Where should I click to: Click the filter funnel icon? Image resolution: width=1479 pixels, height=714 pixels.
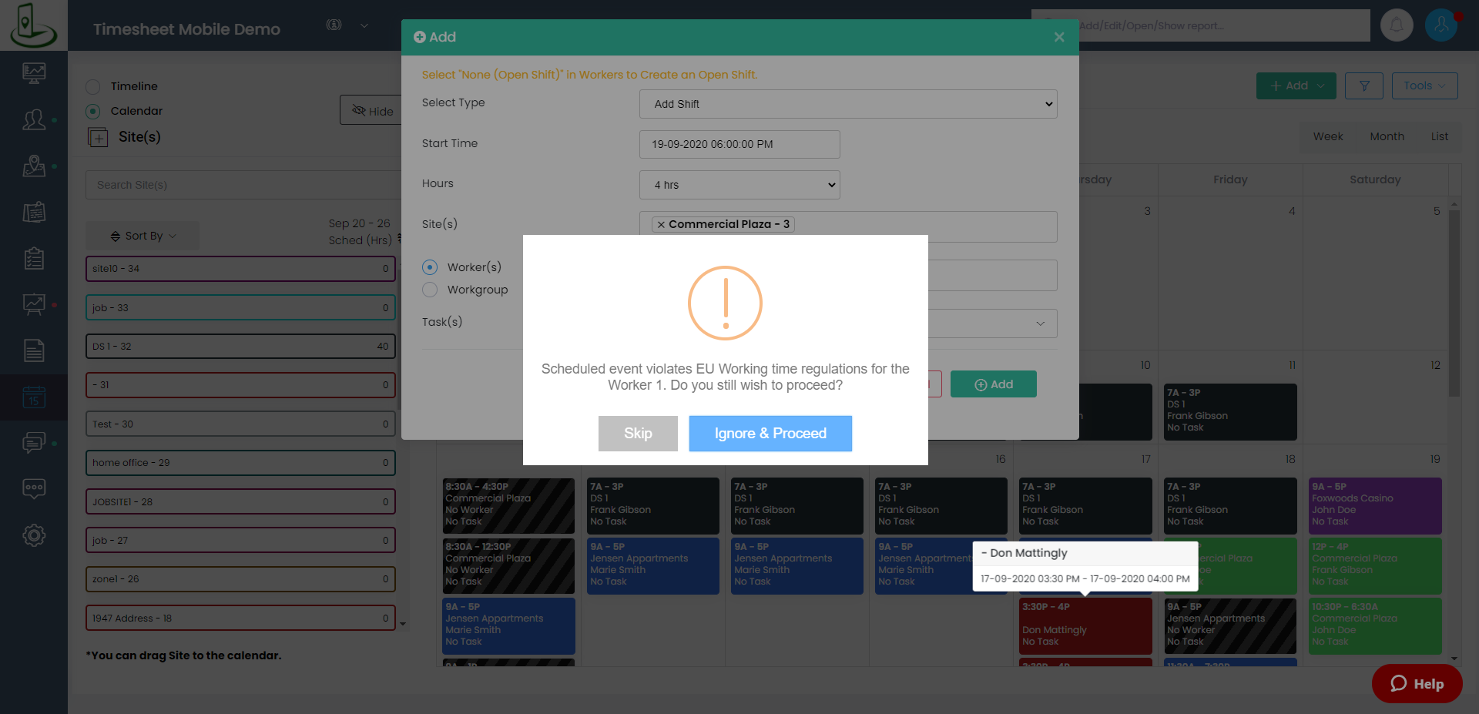[1363, 86]
